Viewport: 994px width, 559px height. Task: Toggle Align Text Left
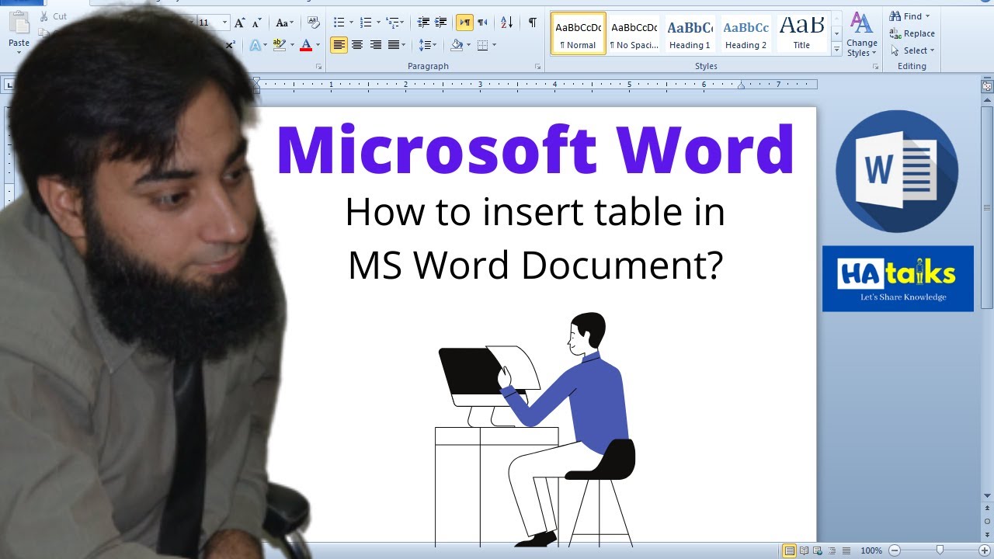click(339, 45)
